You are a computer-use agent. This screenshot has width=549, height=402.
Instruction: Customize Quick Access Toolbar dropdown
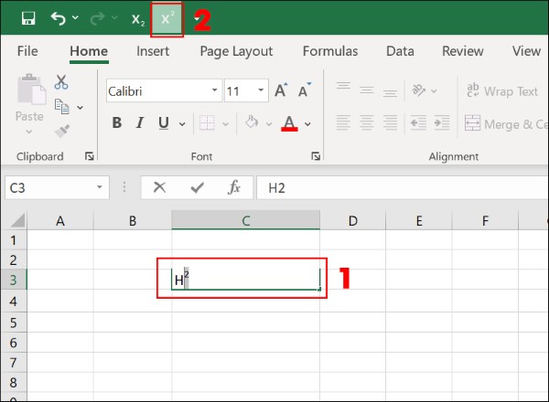pos(197,18)
